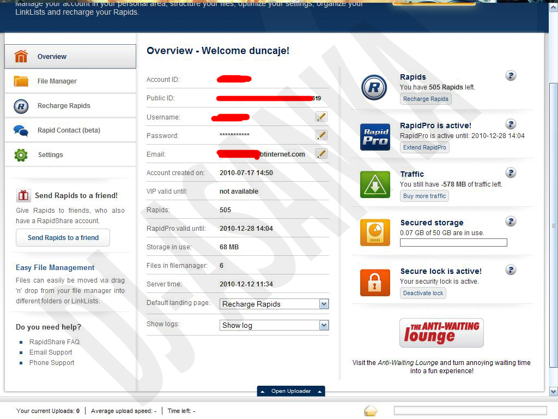558x419 pixels.
Task: Click the Secured storage usage bar
Action: click(x=453, y=243)
